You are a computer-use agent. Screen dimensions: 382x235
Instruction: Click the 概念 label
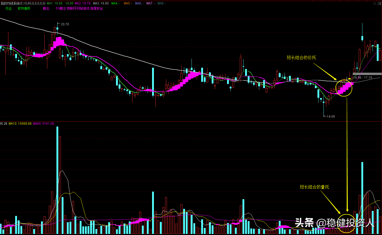point(47,9)
